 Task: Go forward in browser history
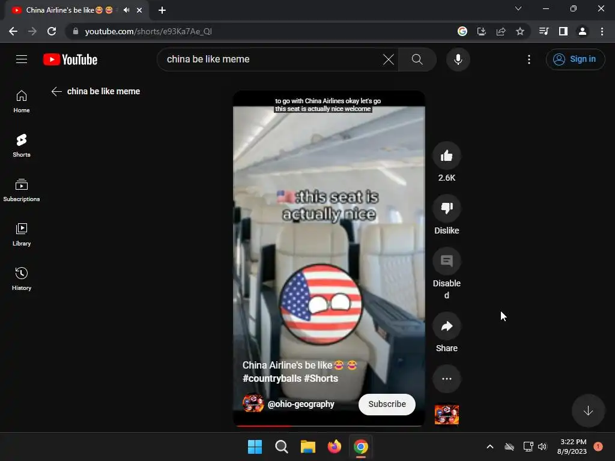click(x=32, y=31)
